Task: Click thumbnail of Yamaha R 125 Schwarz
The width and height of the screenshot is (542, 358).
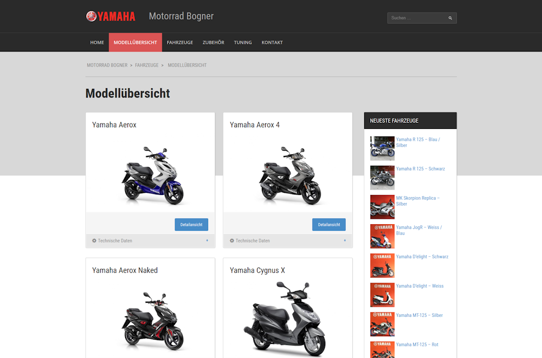Action: pyautogui.click(x=382, y=178)
